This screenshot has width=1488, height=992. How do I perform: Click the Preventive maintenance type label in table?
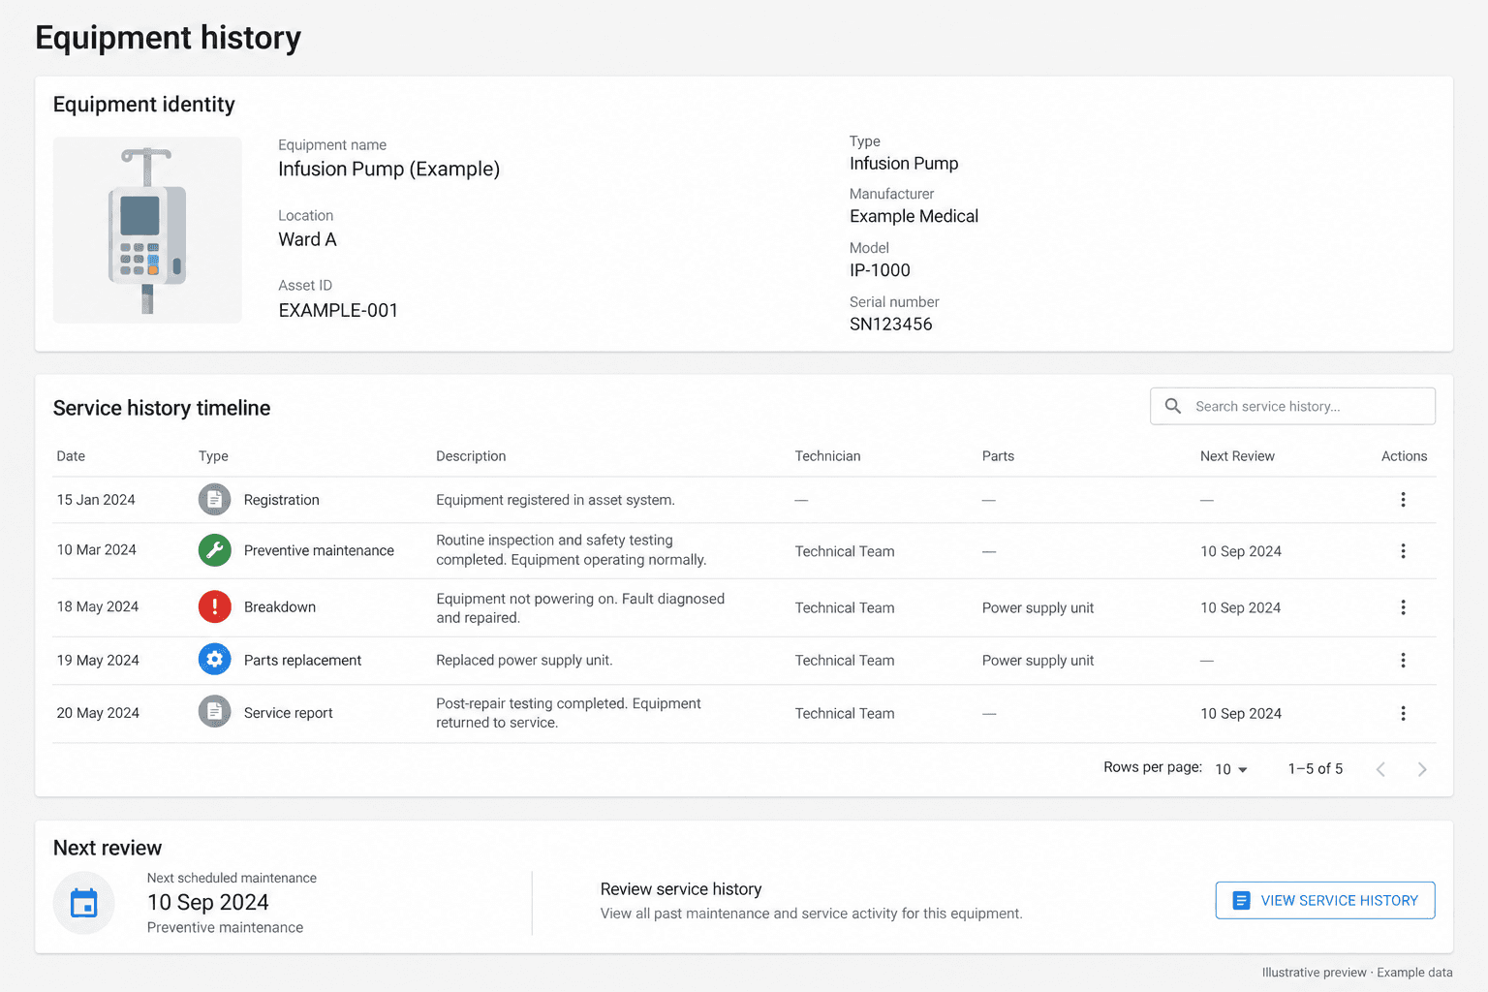pyautogui.click(x=319, y=550)
